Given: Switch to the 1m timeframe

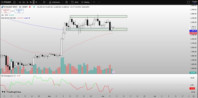Looking at the screenshot, I should (x=20, y=2).
